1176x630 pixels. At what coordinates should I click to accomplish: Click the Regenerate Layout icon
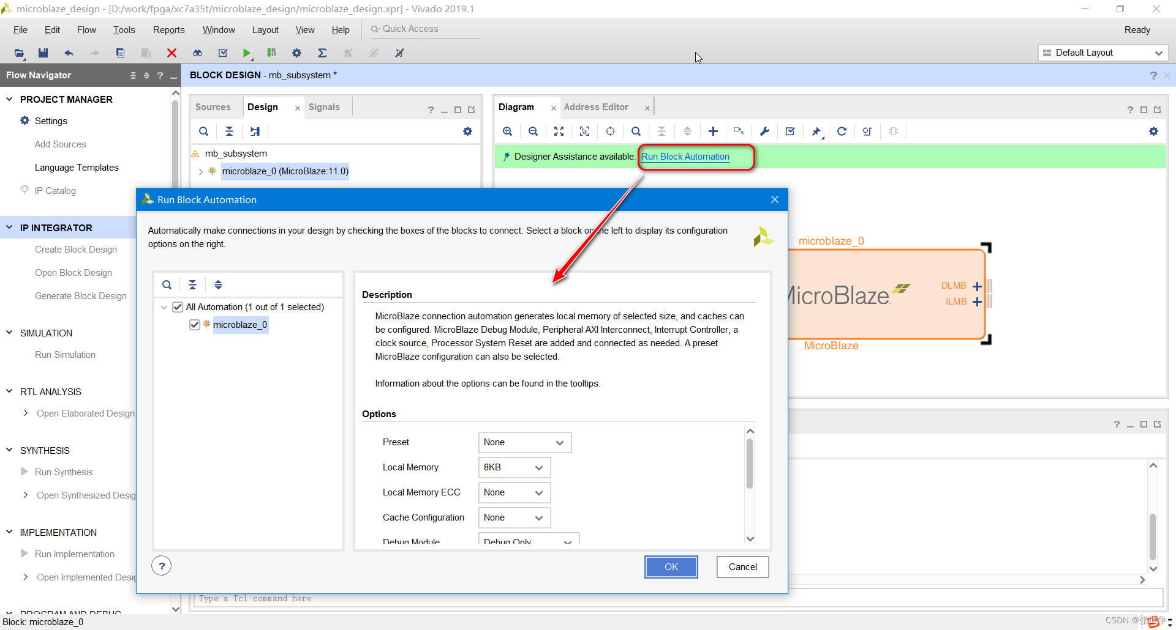(x=842, y=131)
